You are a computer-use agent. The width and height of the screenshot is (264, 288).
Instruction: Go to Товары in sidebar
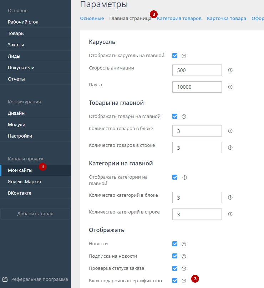35,33
